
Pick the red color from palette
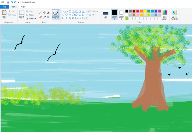[138, 11]
